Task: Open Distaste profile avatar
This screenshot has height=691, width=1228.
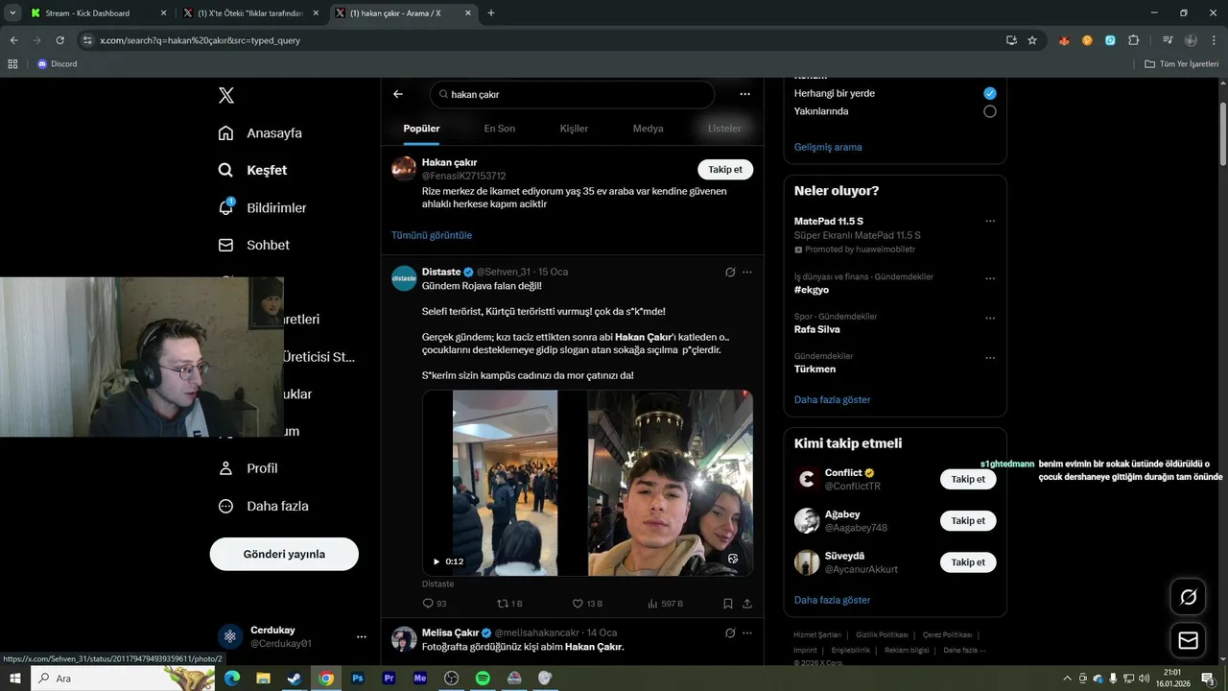Action: [x=404, y=278]
